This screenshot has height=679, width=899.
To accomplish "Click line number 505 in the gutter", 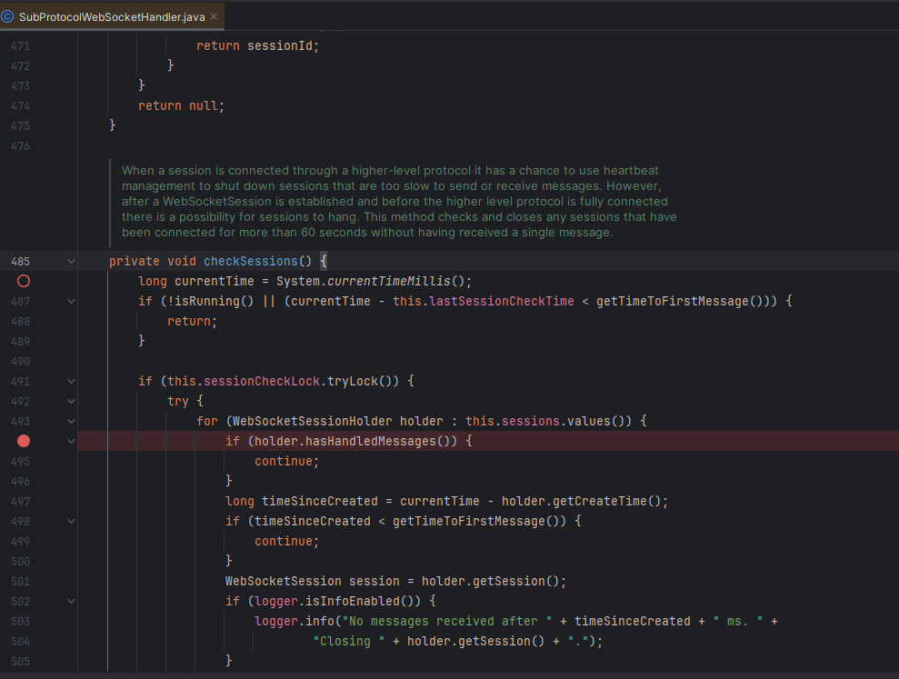I will 20,662.
